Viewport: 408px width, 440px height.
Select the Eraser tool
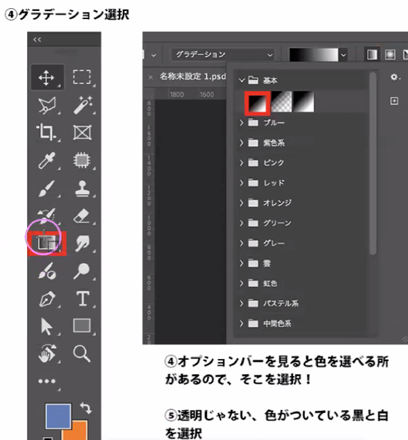click(x=82, y=216)
